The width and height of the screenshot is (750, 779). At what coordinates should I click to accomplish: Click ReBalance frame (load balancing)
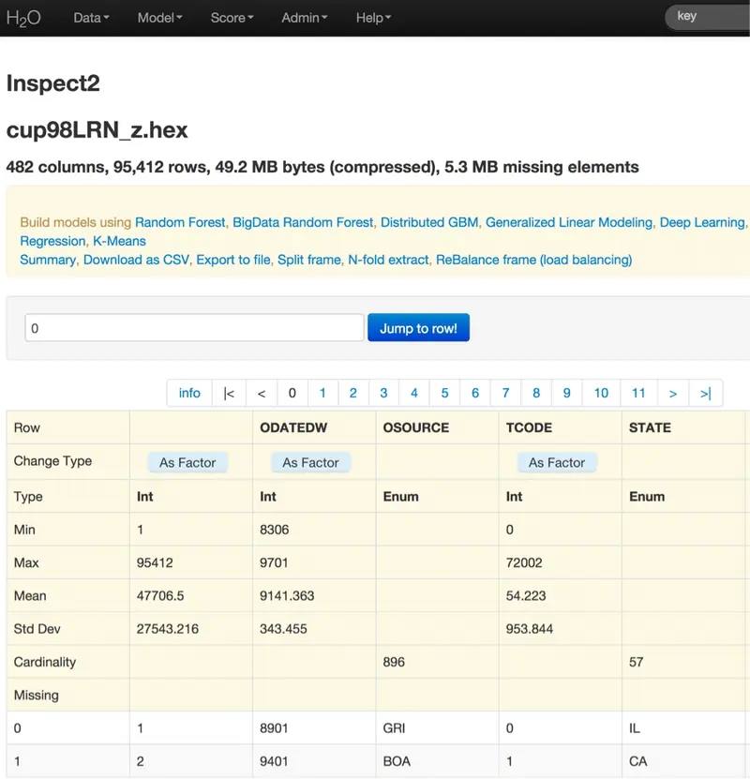click(x=534, y=260)
